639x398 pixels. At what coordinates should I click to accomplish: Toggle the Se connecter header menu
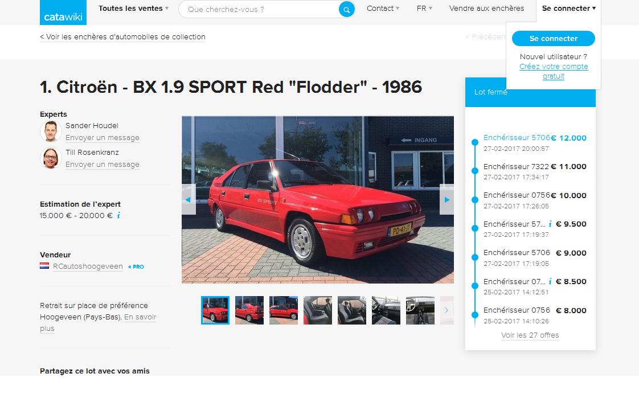pyautogui.click(x=568, y=9)
